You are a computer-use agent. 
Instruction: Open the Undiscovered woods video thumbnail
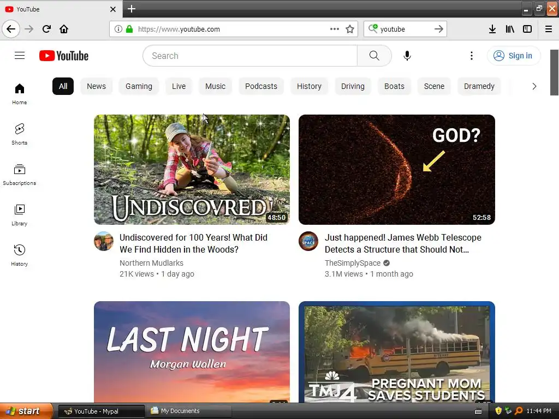click(192, 170)
